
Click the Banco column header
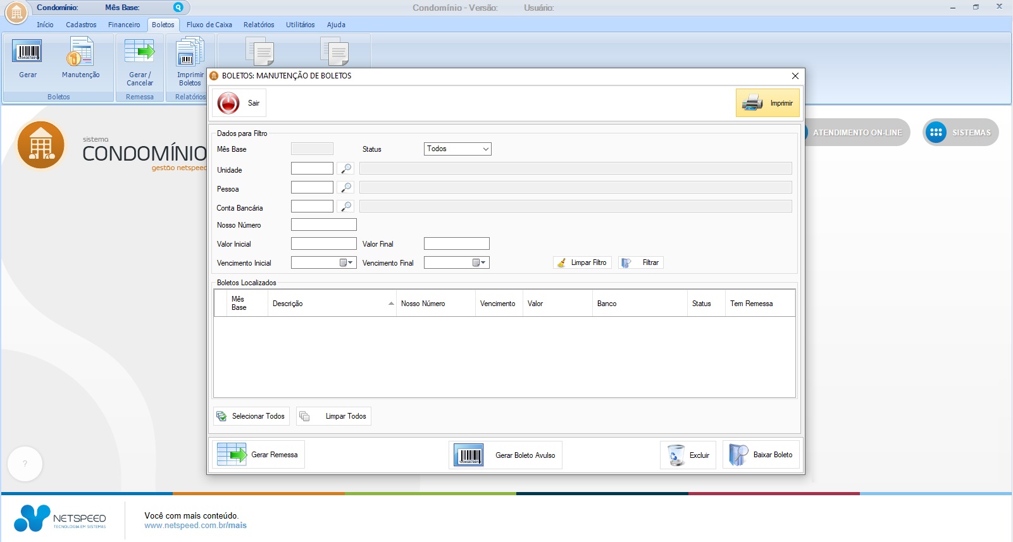(640, 304)
